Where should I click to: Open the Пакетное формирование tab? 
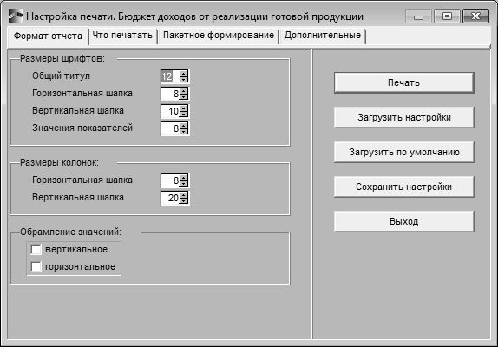point(218,36)
